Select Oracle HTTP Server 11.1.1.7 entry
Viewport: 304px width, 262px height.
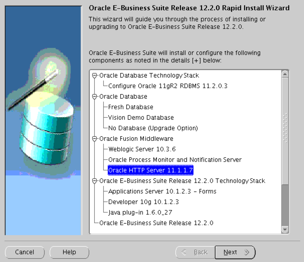point(150,170)
